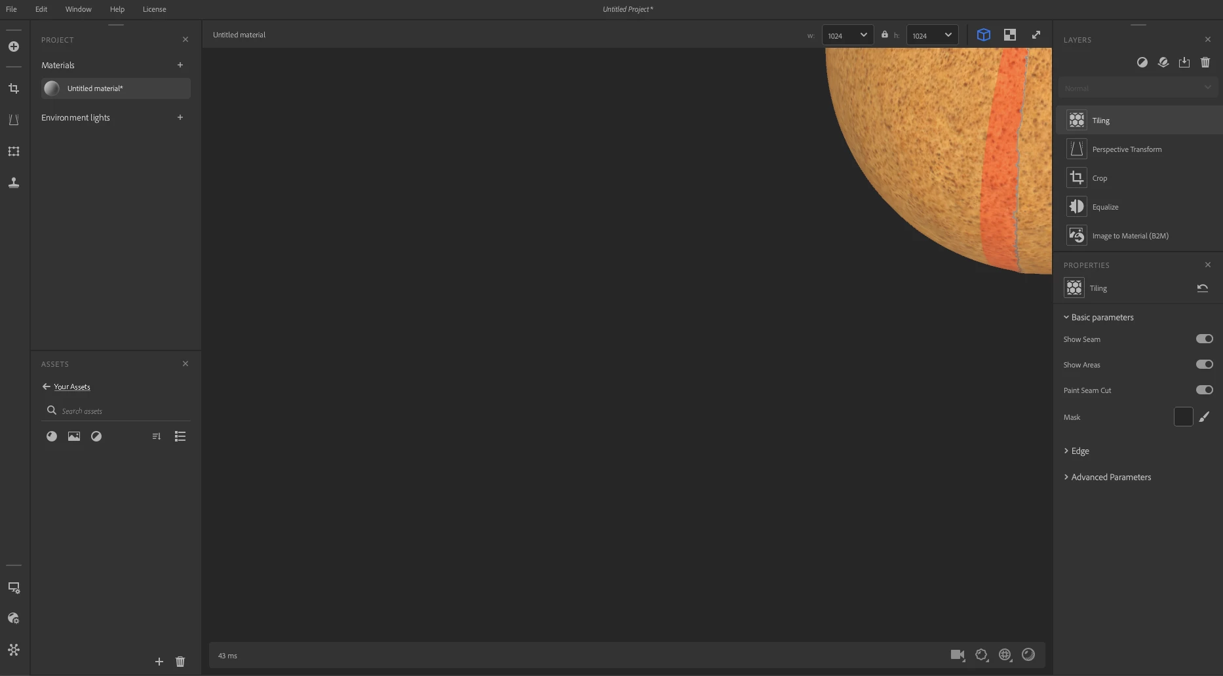The image size is (1223, 676).
Task: Open the width resolution dropdown
Action: point(847,35)
